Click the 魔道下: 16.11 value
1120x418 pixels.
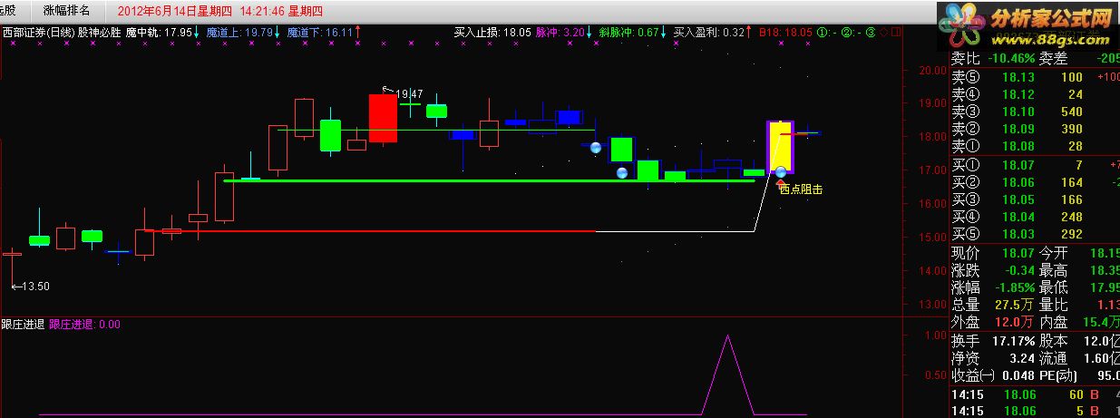point(320,32)
